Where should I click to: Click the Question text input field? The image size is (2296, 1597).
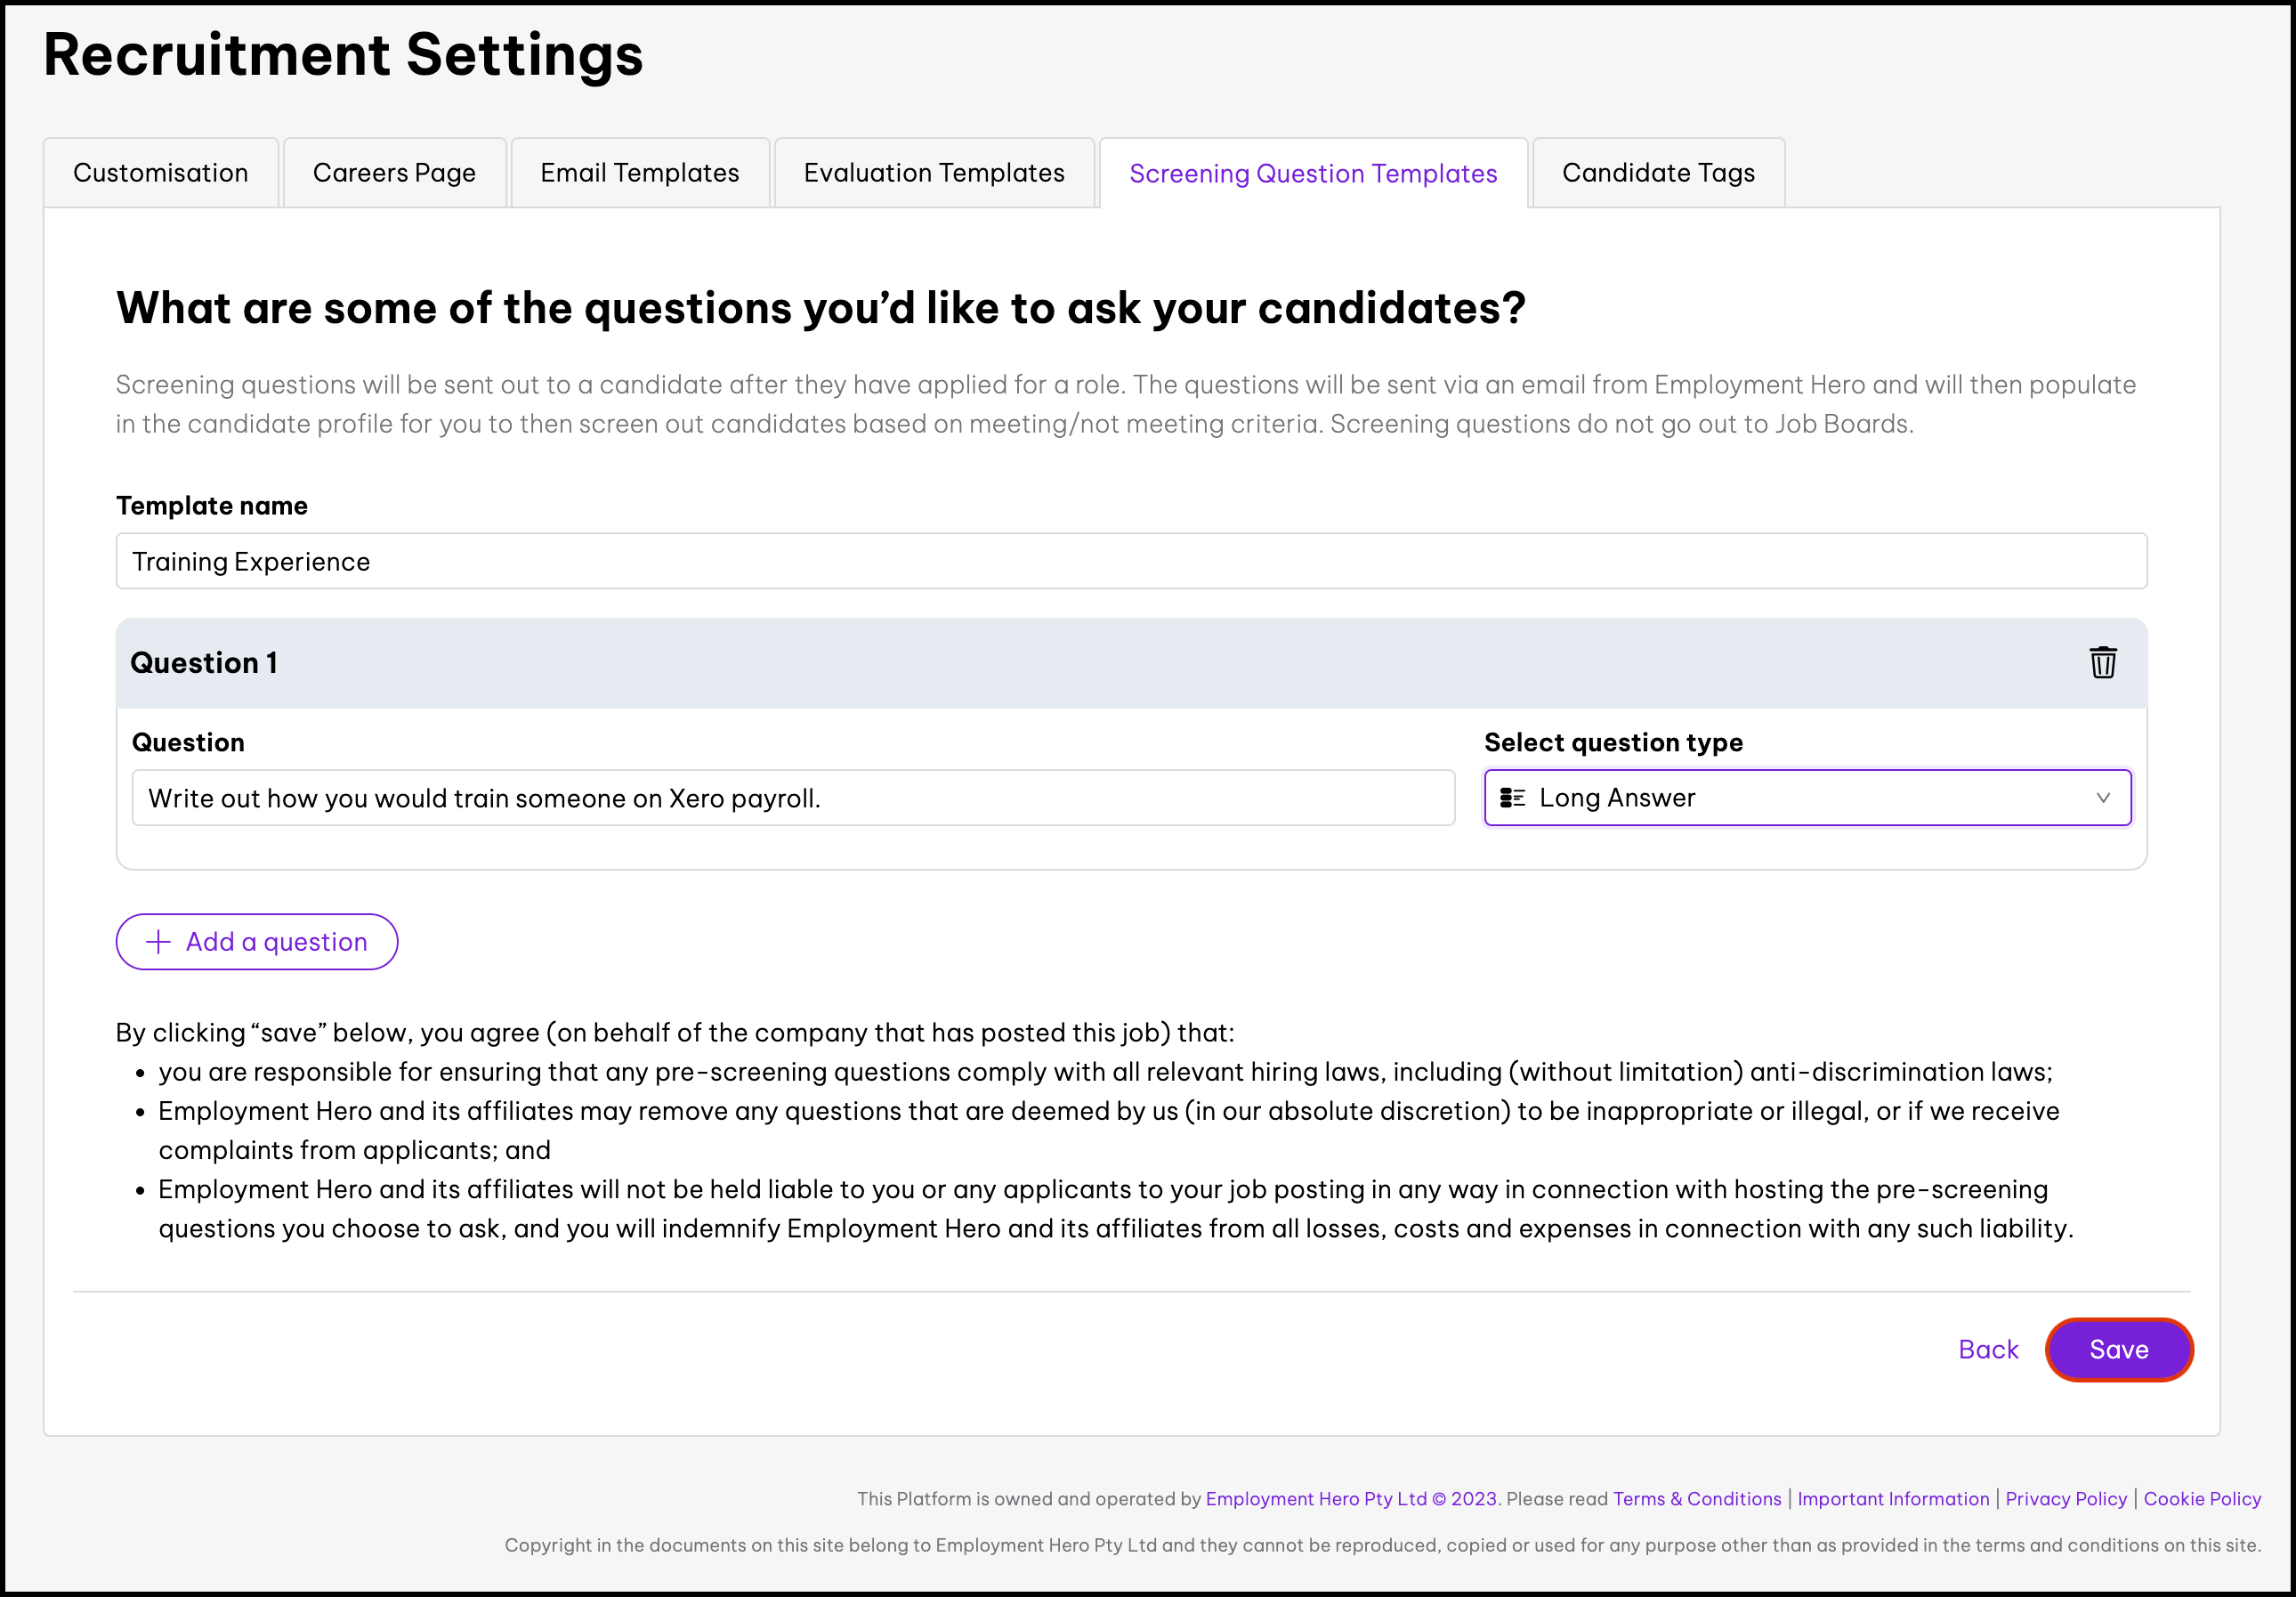(x=793, y=798)
